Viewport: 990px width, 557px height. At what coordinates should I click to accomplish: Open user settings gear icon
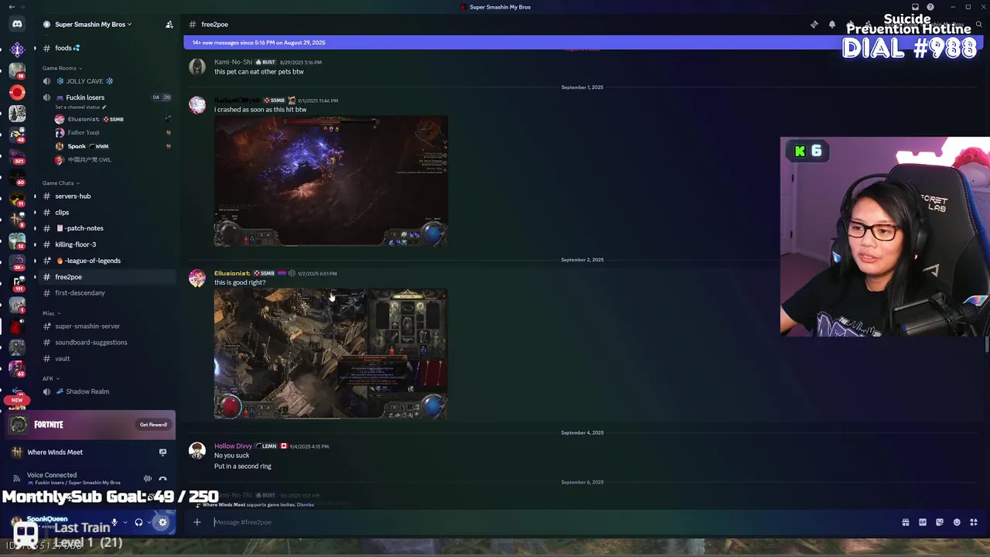[x=162, y=522]
